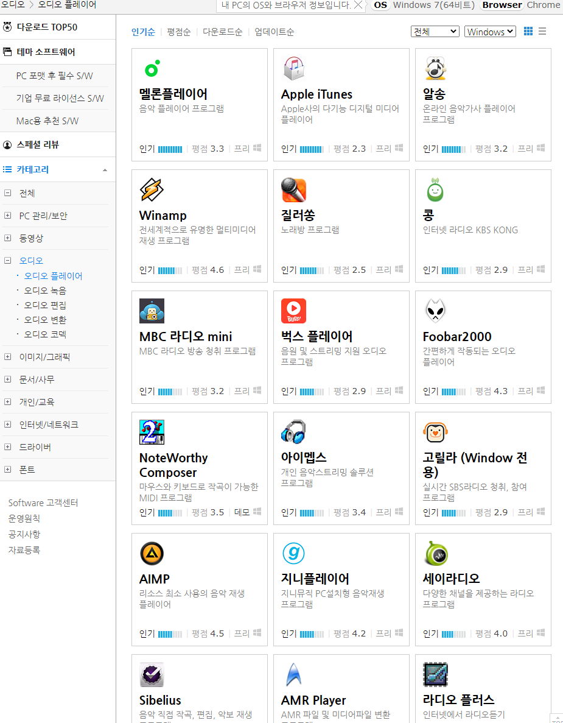Click the 벅스 플레이어 Bugs icon
Image resolution: width=563 pixels, height=723 pixels.
pyautogui.click(x=293, y=311)
